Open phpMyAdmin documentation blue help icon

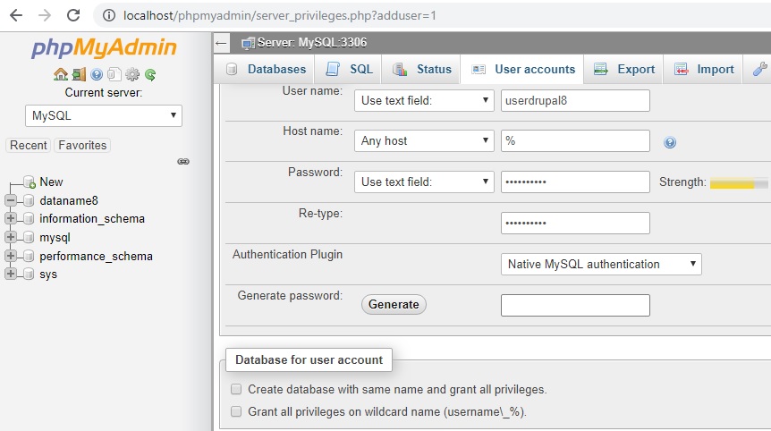[x=97, y=74]
